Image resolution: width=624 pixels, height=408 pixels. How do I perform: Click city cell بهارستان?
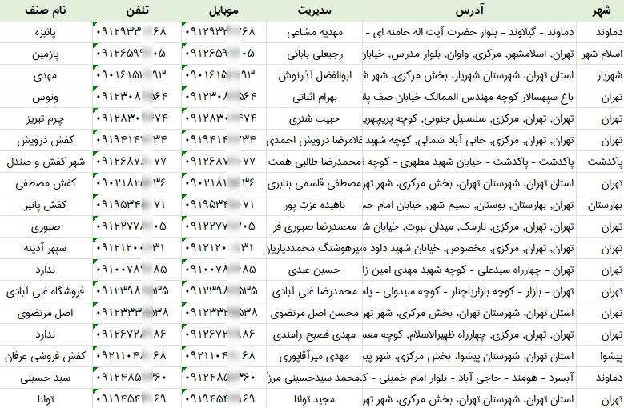click(600, 205)
